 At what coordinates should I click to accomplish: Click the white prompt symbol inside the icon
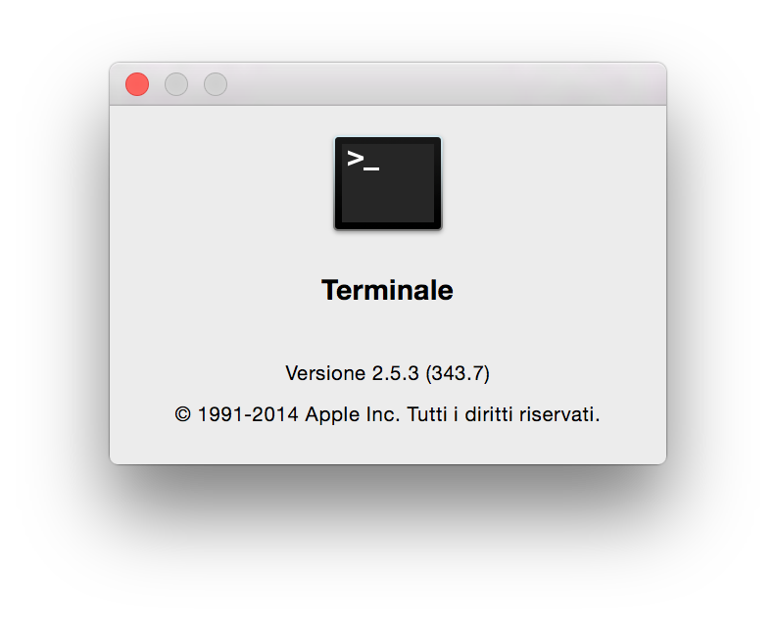(x=364, y=160)
